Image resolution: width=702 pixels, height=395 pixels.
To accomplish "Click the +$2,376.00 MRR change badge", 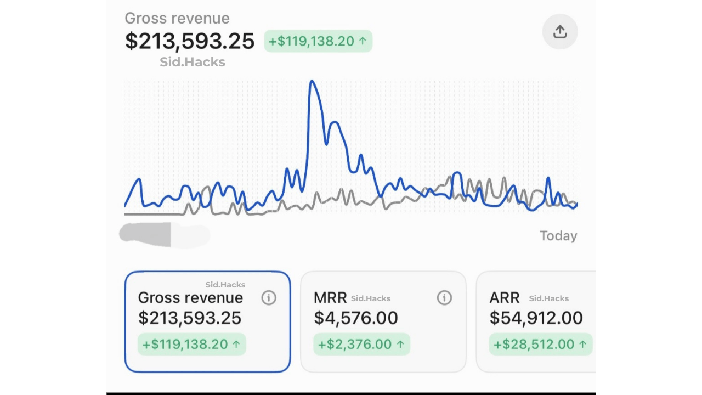I will [361, 345].
